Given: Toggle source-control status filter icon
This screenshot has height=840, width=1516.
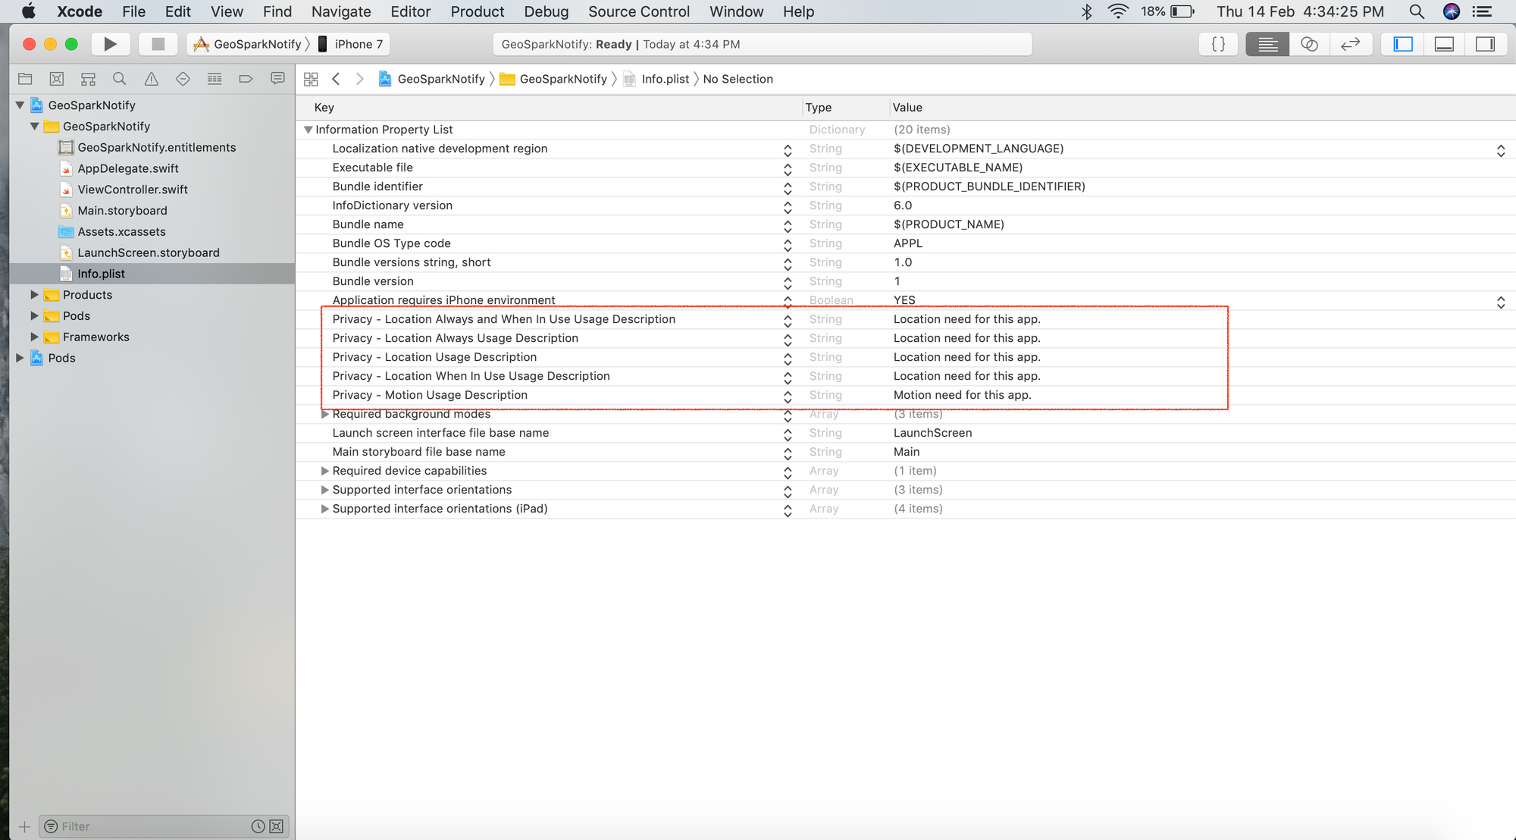Looking at the screenshot, I should coord(277,826).
